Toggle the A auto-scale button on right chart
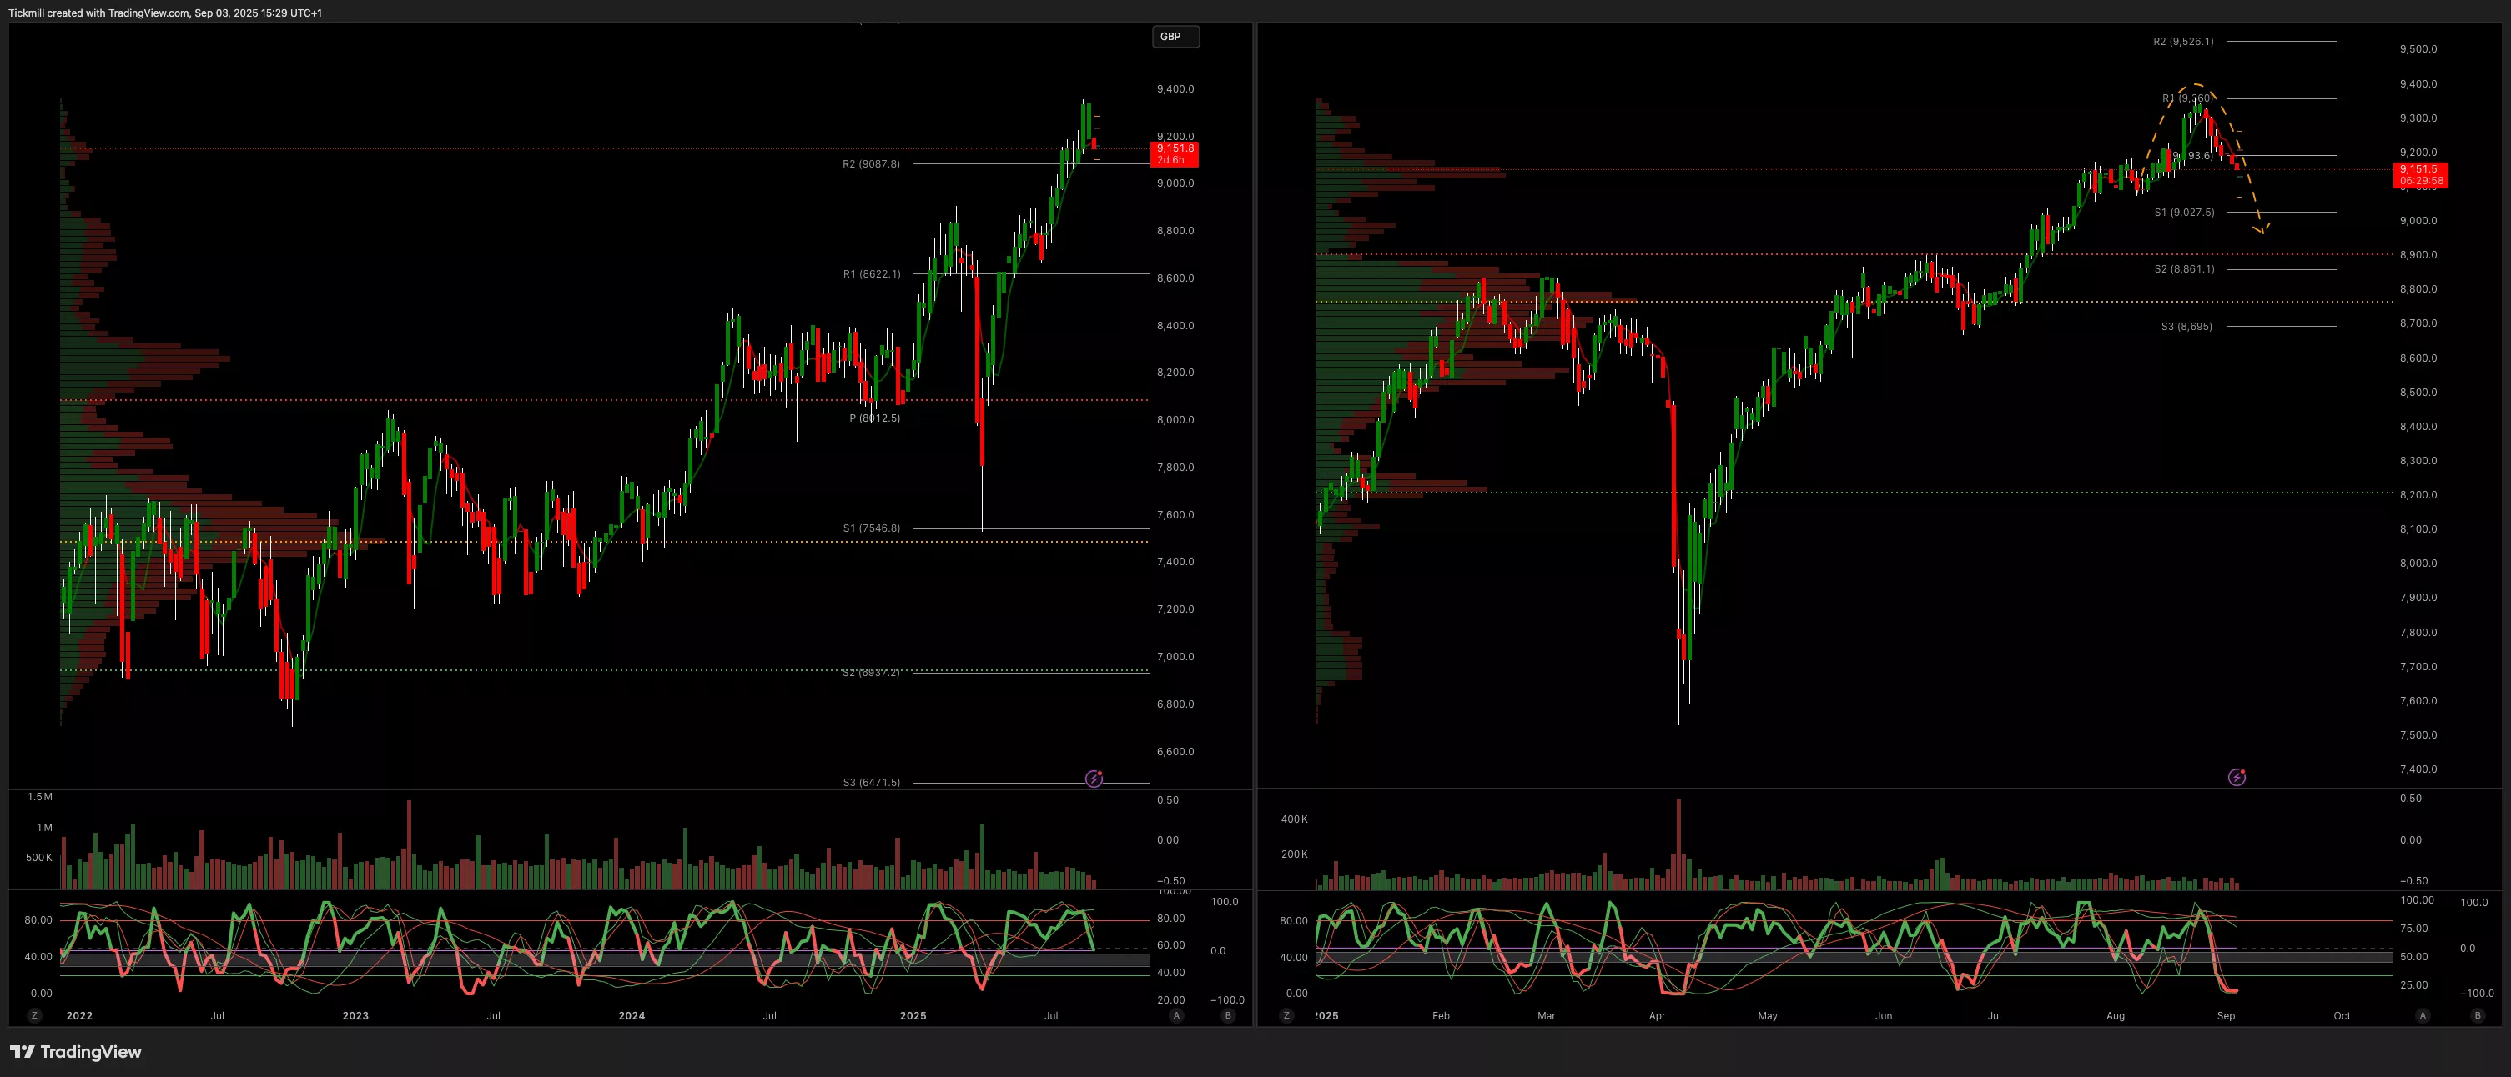This screenshot has width=2511, height=1077. 2423,1015
